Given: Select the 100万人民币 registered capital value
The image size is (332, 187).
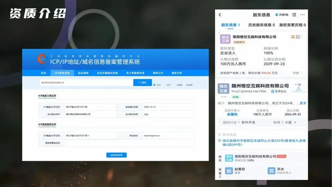Looking at the screenshot, I should point(263,114).
